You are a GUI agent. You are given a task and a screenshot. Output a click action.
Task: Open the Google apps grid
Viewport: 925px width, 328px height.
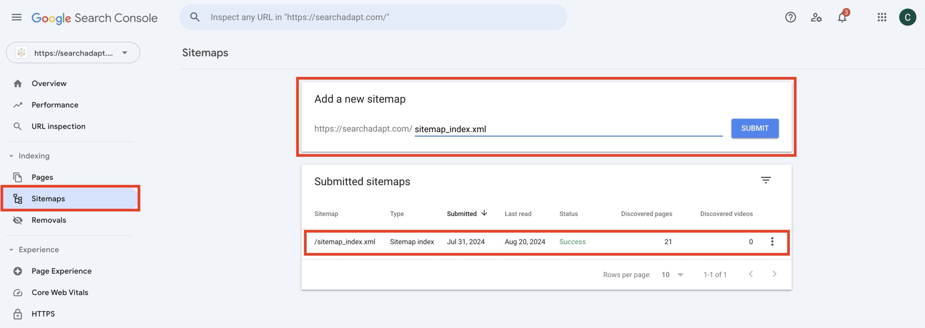(882, 17)
